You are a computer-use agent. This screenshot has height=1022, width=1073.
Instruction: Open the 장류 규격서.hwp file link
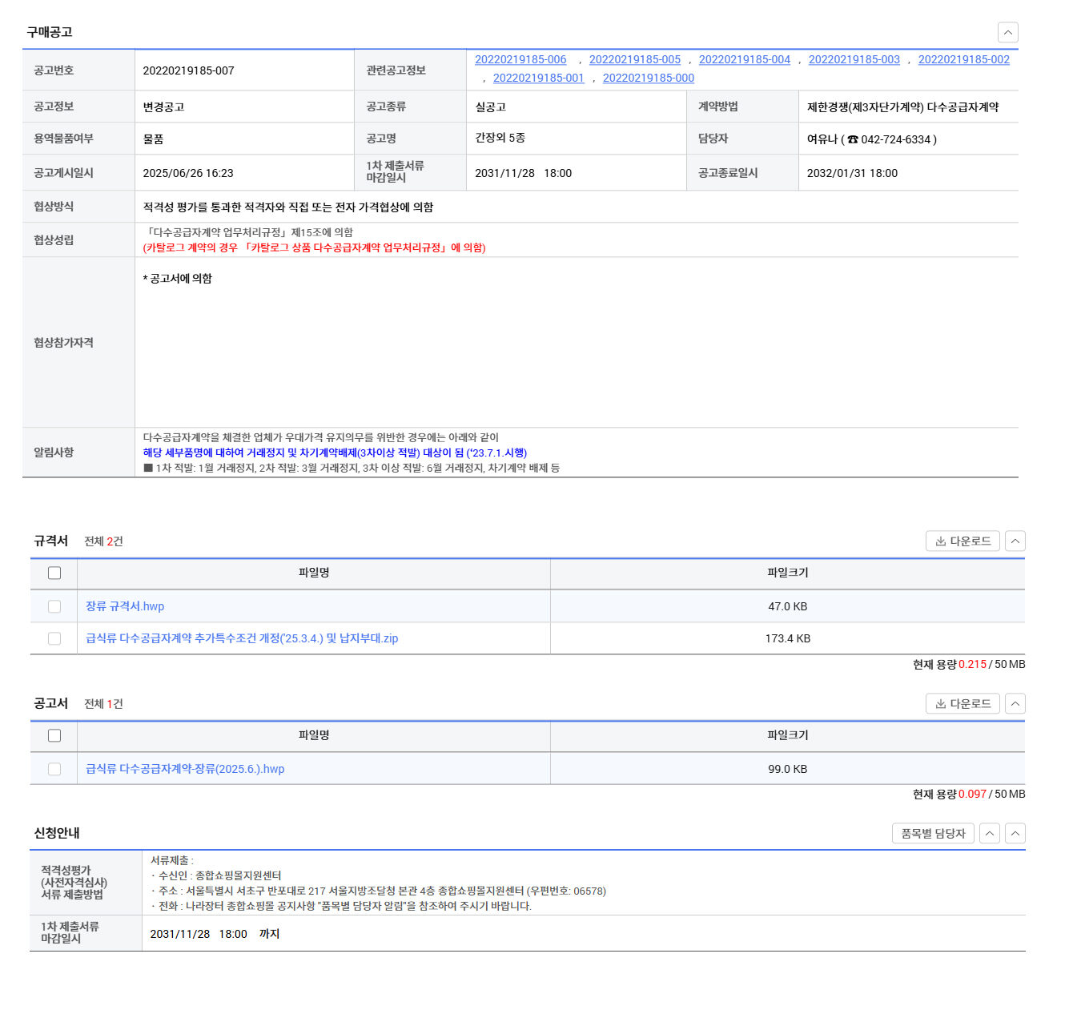[125, 607]
